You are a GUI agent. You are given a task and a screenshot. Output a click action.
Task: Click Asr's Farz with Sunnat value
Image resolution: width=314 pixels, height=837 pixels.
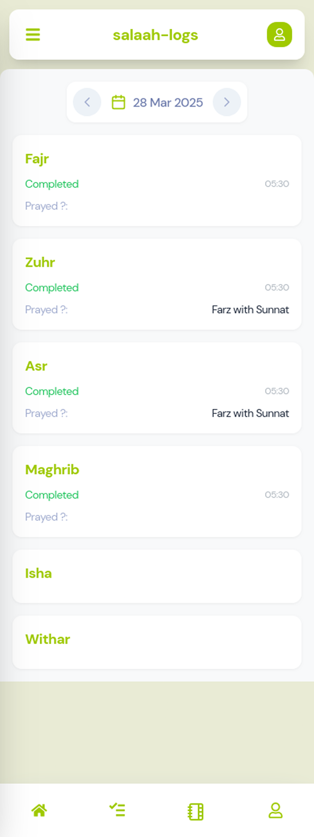[250, 413]
